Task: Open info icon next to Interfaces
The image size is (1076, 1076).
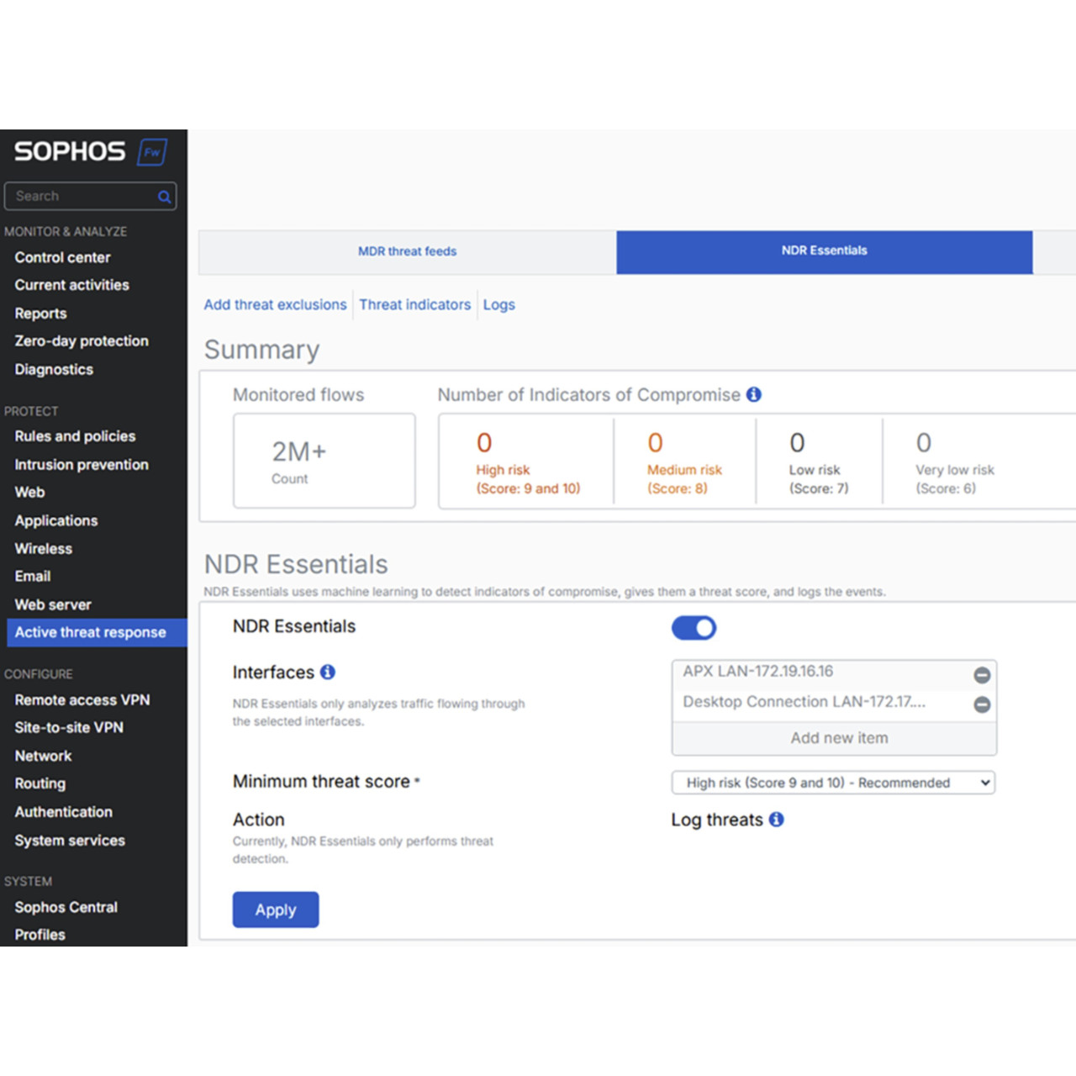Action: pos(328,672)
